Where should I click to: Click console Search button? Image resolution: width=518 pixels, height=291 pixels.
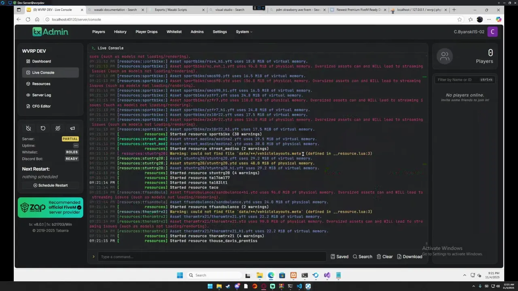362,257
